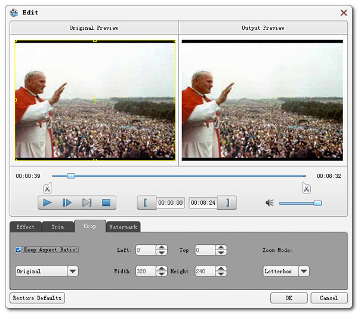Screen dimensions: 358x314
Task: Click the Zoom Mode label
Action: point(277,250)
